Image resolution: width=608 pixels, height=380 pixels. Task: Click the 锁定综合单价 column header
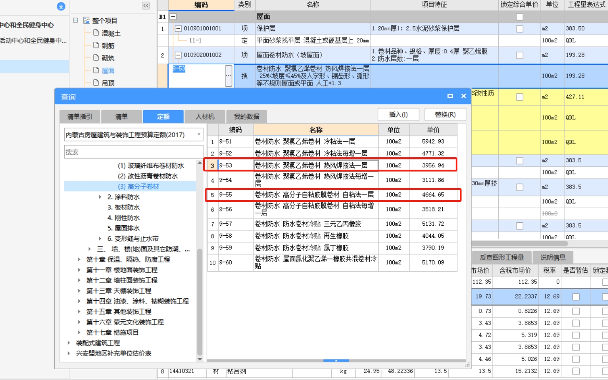(519, 5)
